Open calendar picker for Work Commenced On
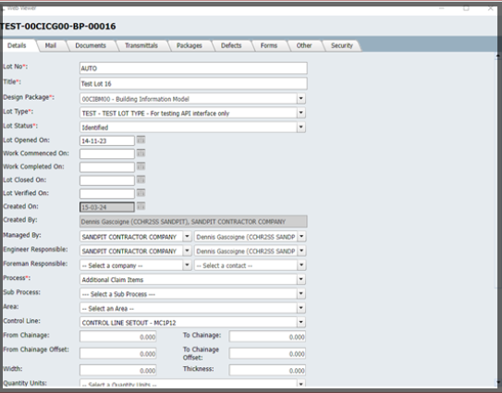Viewport: 502px width, 393px height. pos(141,154)
